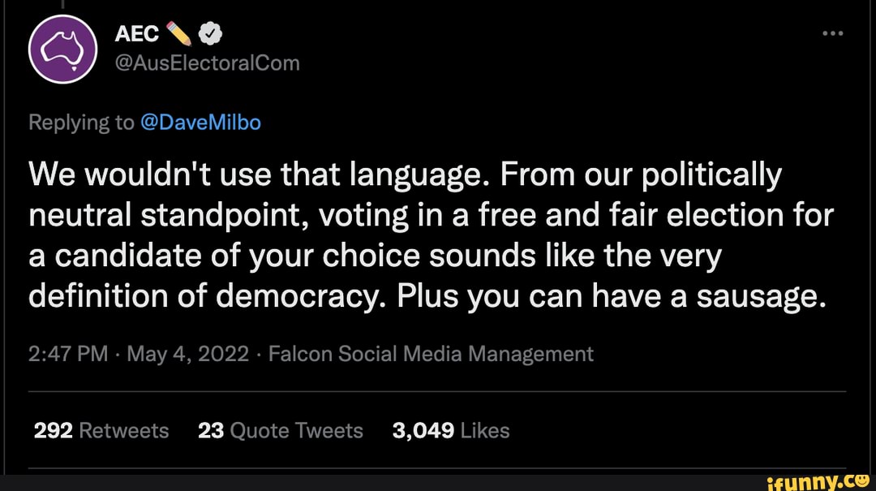Open the three-dot more options menu

pyautogui.click(x=833, y=34)
